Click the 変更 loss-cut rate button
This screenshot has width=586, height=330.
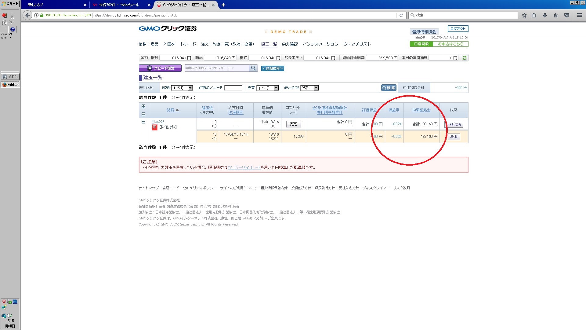click(x=293, y=124)
